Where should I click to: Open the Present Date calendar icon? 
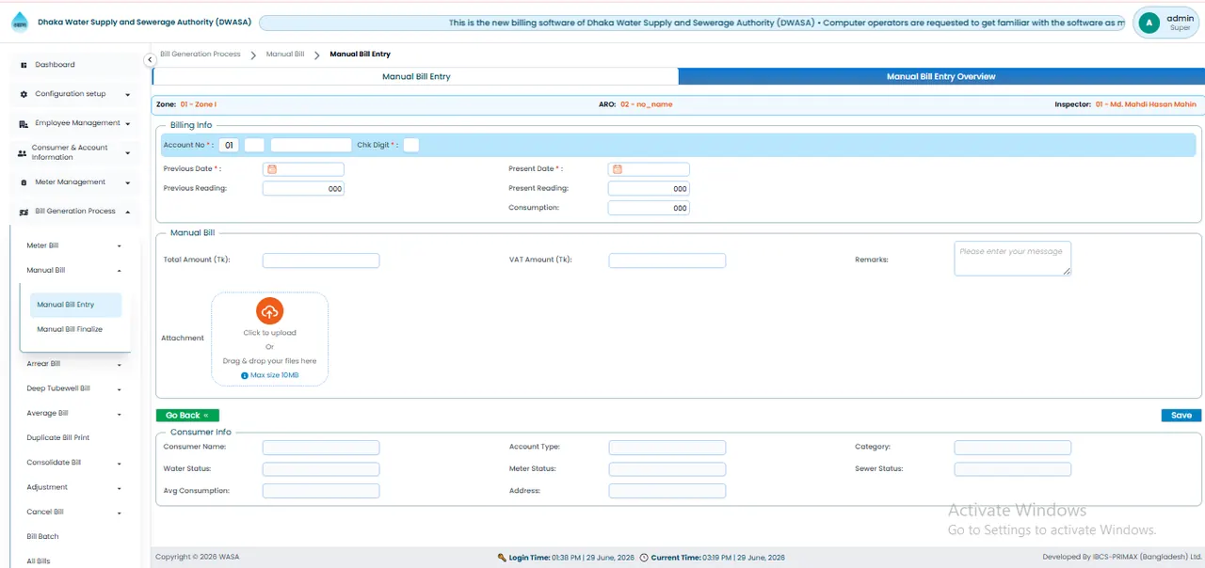tap(618, 169)
